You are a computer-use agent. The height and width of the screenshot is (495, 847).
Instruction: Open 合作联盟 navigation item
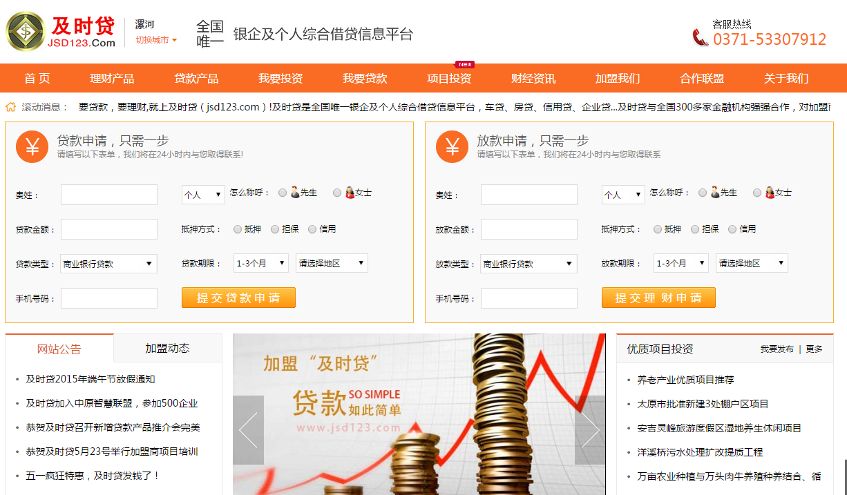click(x=702, y=78)
